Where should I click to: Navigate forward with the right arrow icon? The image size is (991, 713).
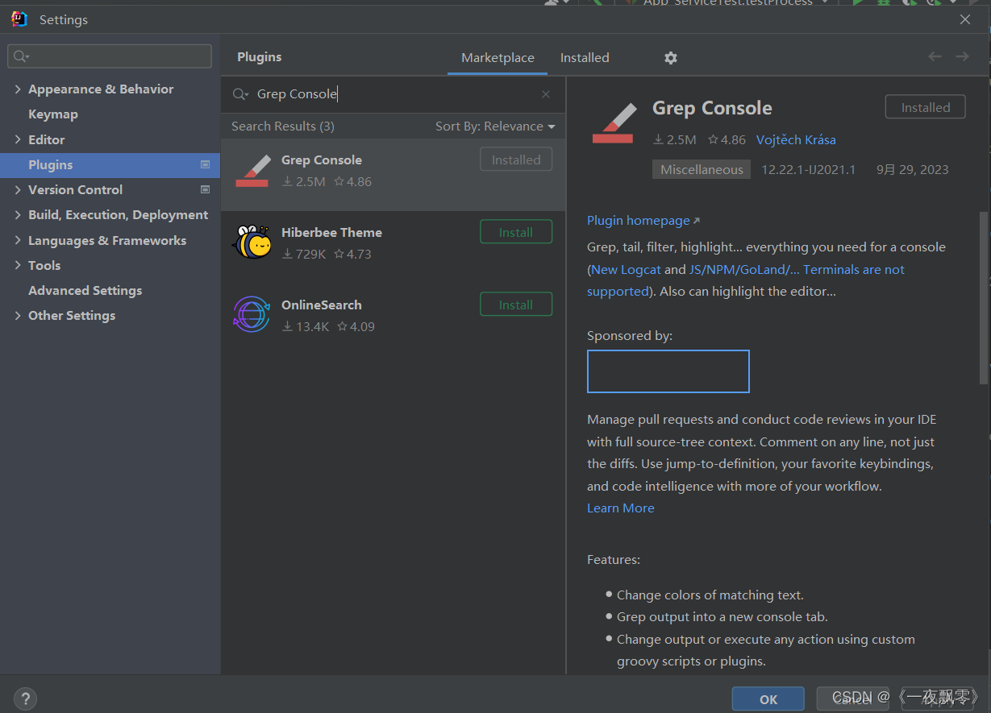[962, 56]
